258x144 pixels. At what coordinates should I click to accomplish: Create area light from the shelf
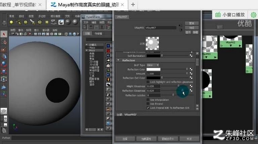tap(40, 22)
